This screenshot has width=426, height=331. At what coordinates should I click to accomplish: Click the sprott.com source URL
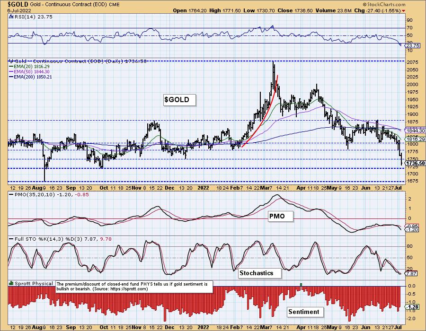click(128, 289)
